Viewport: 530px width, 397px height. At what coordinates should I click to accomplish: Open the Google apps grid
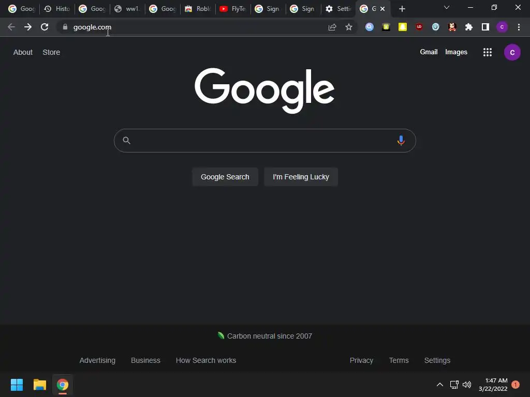click(488, 52)
